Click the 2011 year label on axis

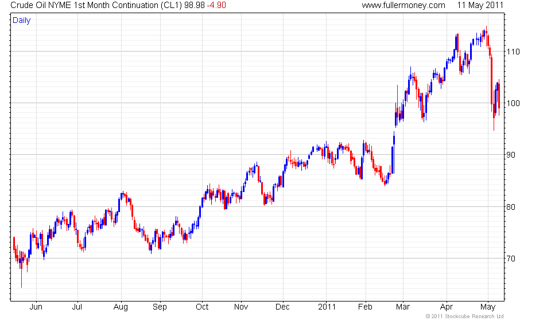click(327, 307)
